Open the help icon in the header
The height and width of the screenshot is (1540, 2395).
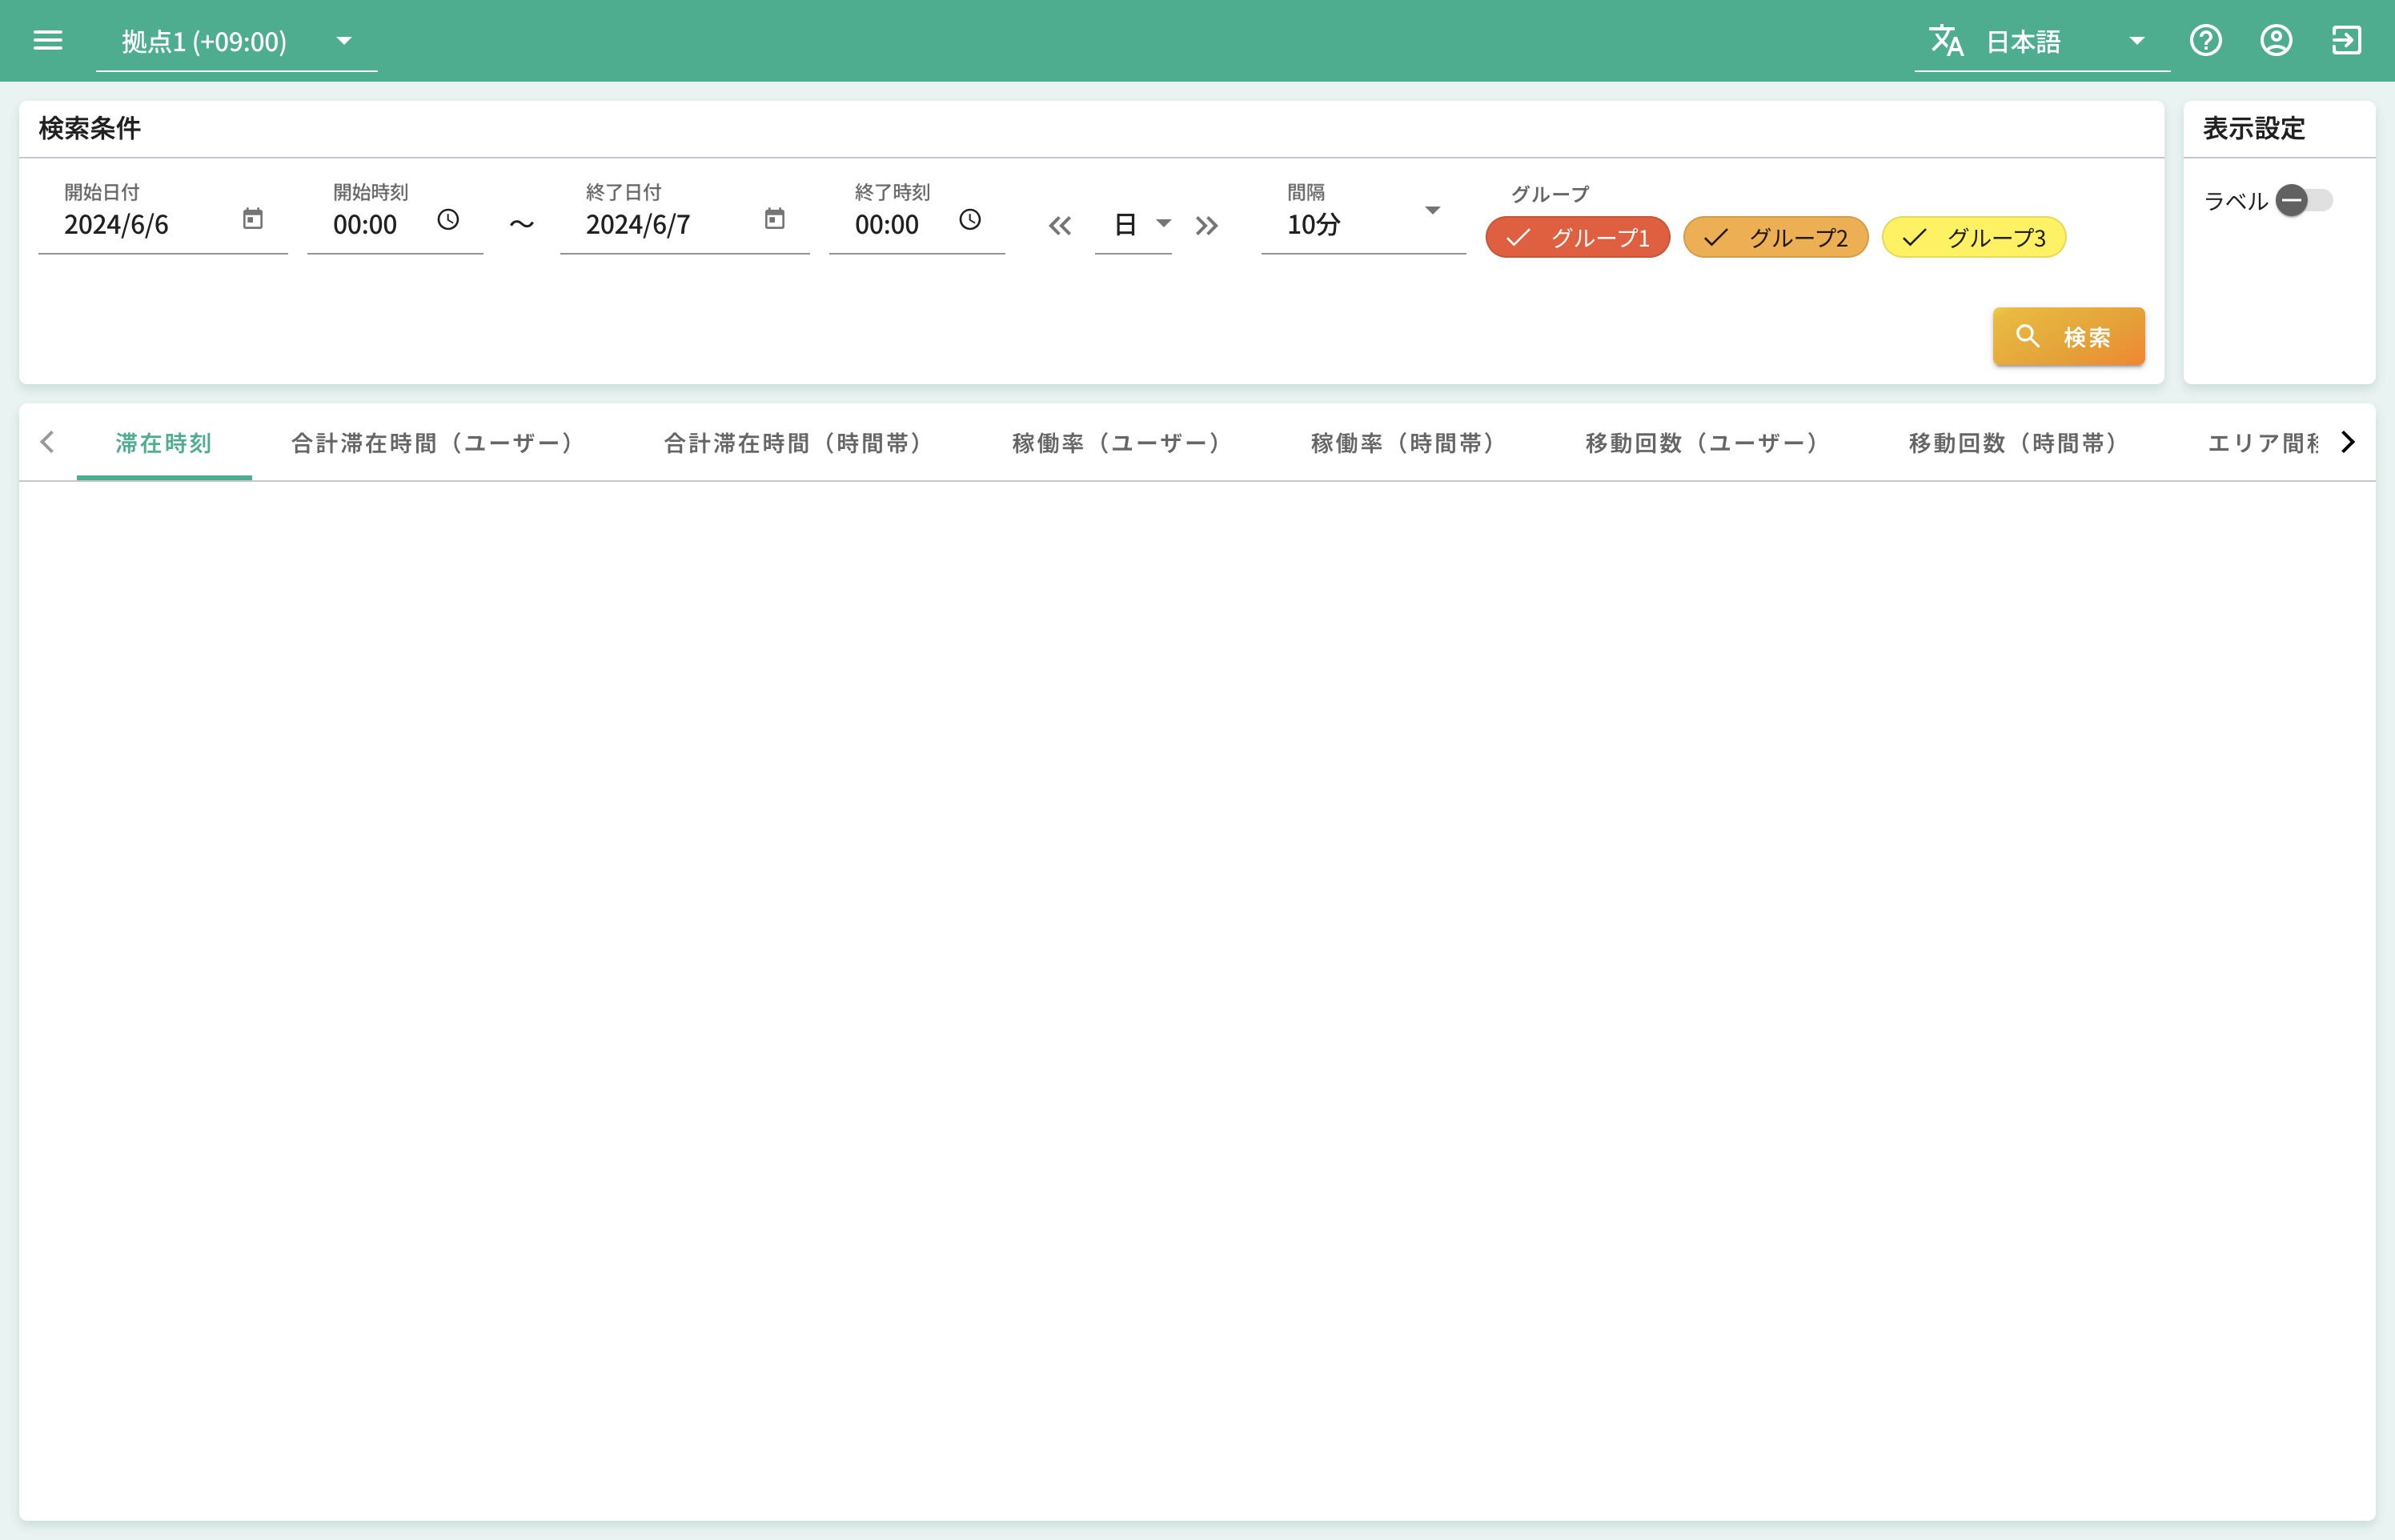pos(2205,40)
